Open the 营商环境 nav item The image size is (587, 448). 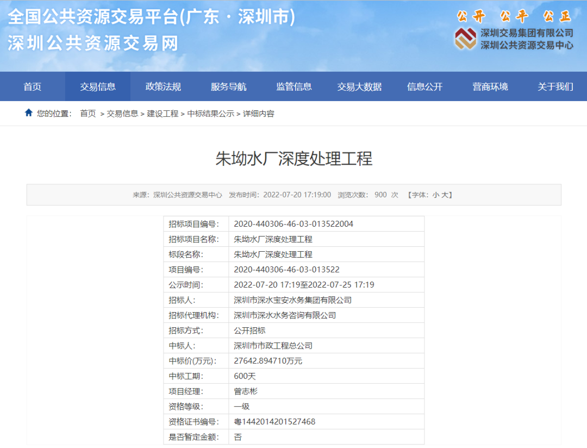(490, 86)
